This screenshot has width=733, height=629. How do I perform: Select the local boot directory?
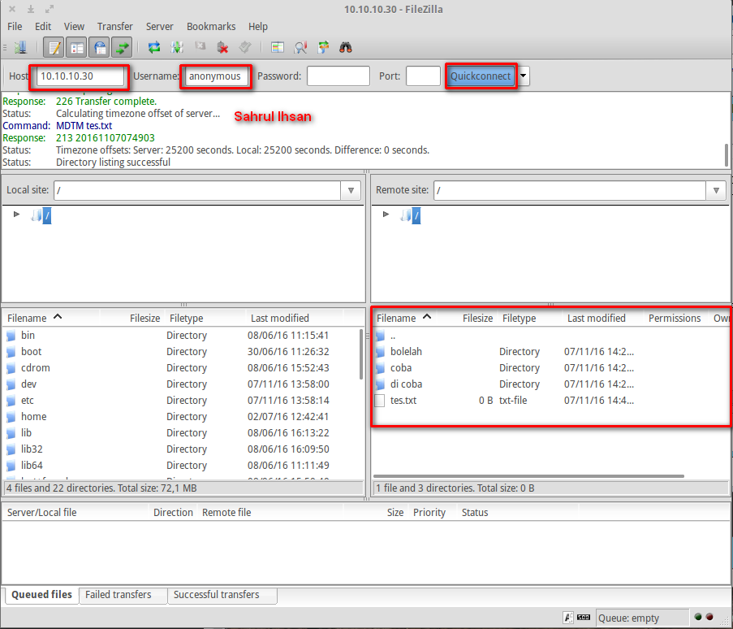click(x=181, y=351)
